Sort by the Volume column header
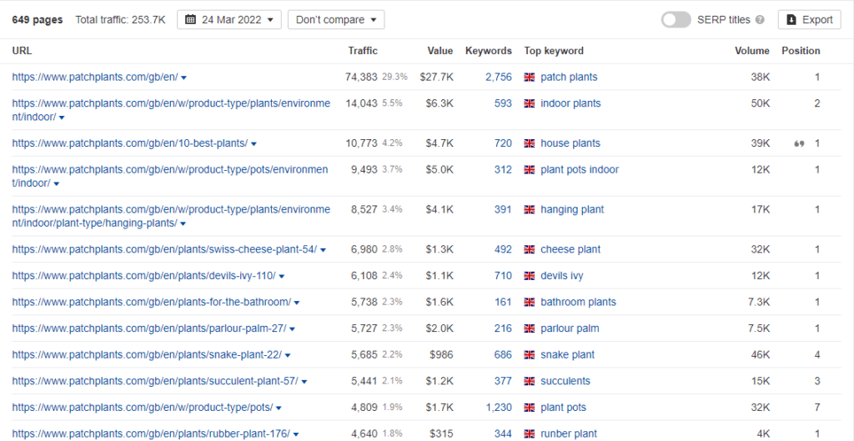854x441 pixels. (752, 51)
